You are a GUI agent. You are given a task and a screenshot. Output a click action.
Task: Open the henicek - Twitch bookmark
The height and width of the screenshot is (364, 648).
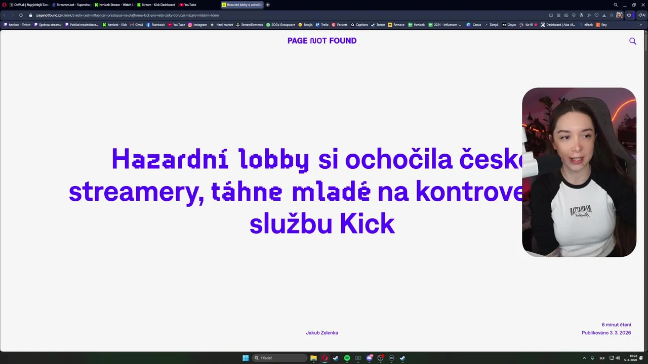pos(17,25)
